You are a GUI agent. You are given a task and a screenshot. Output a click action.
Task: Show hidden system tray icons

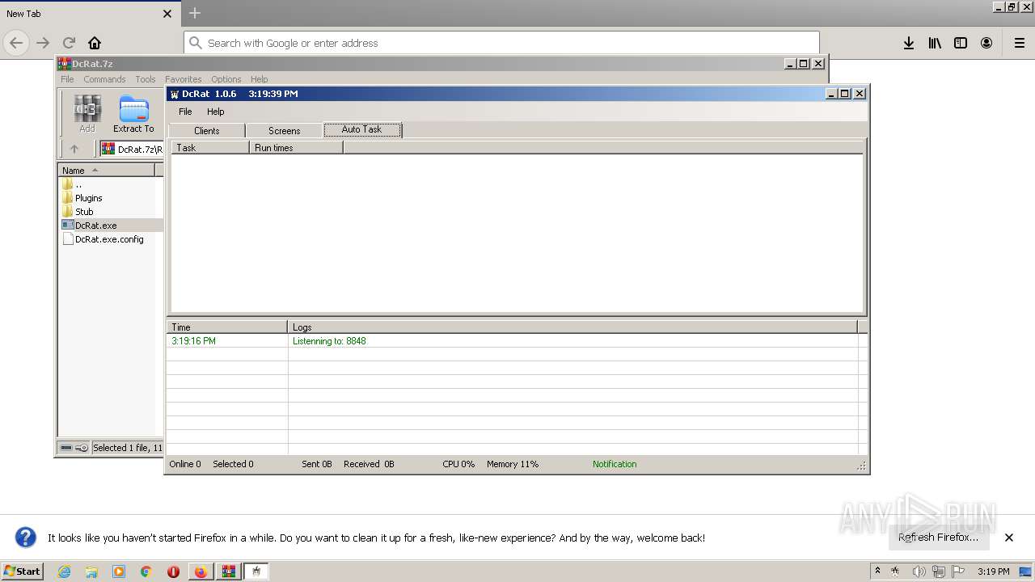coord(877,571)
